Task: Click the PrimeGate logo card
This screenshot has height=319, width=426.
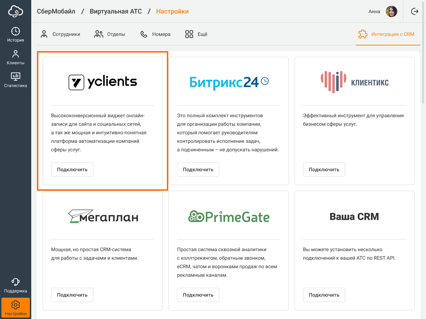Action: tap(229, 216)
